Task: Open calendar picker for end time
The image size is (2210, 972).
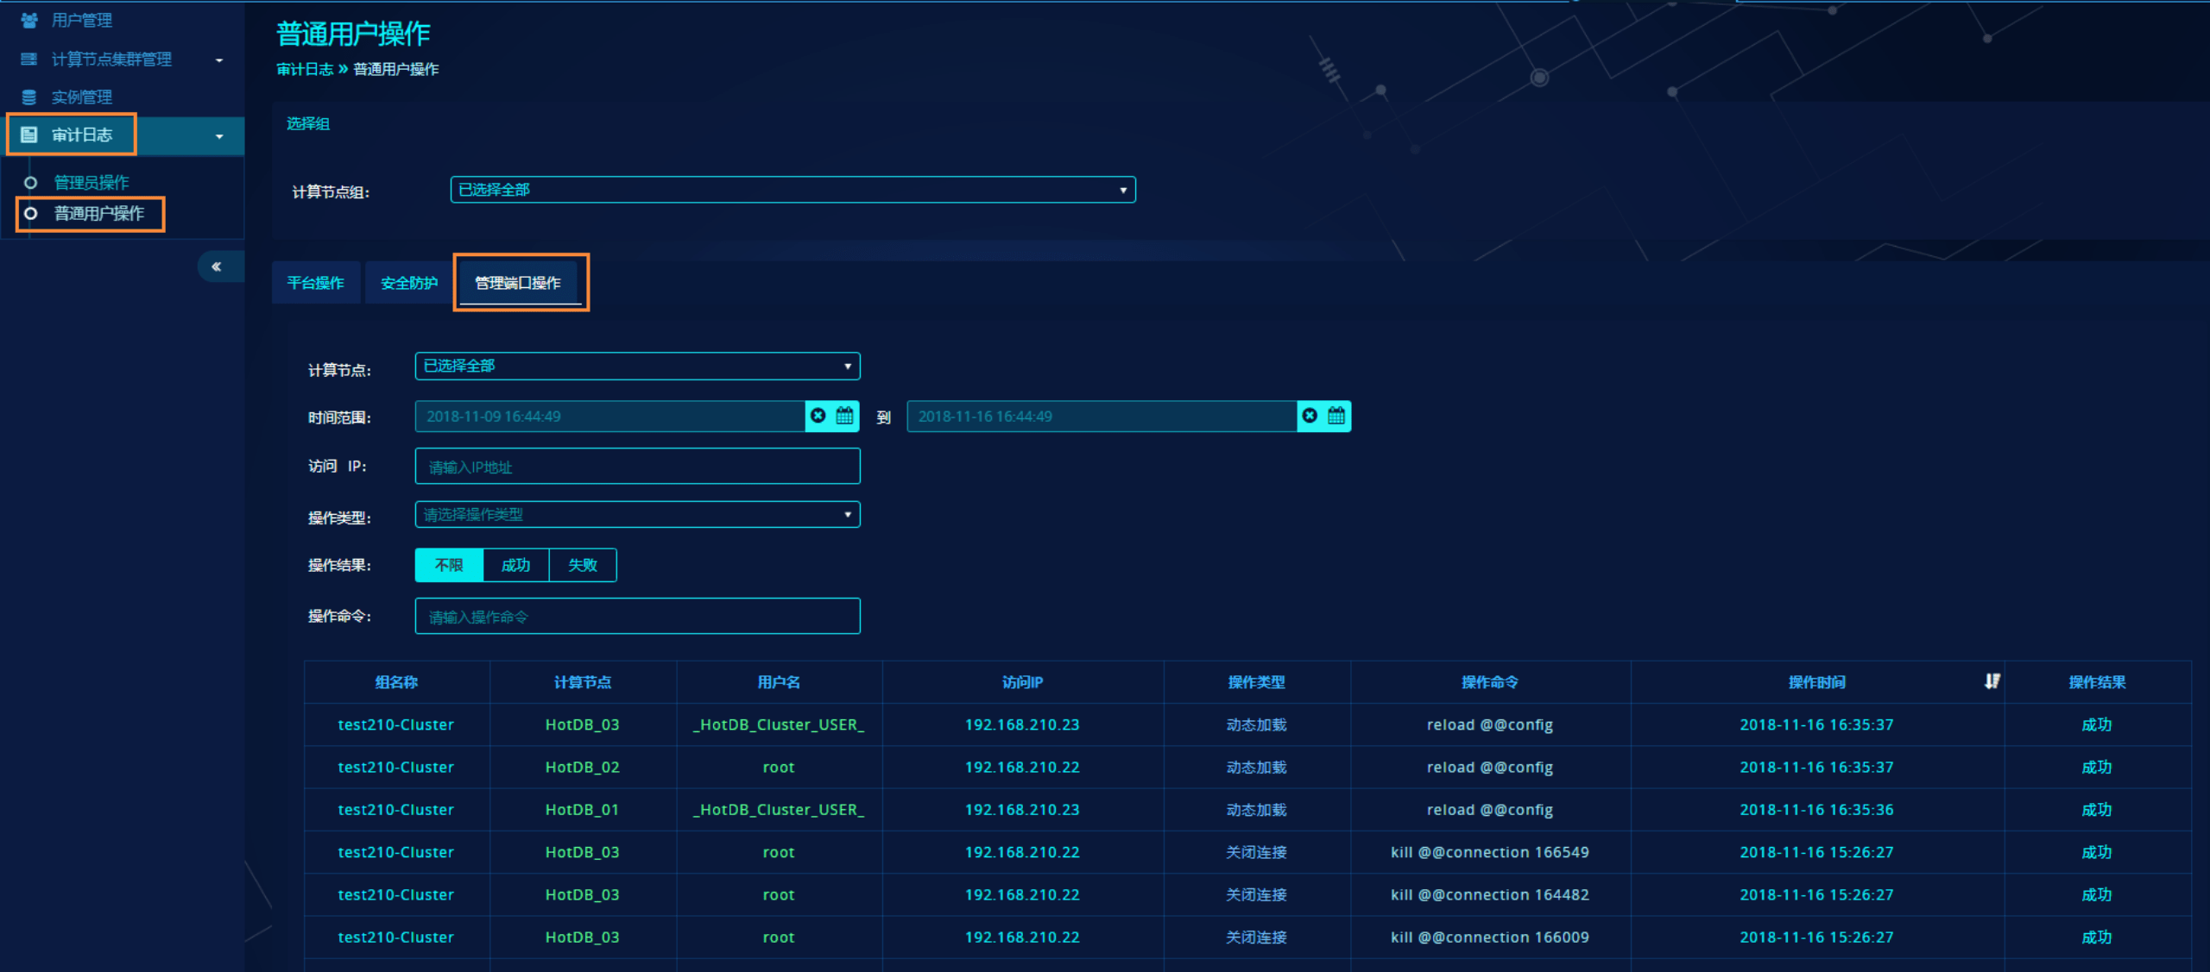Action: (1335, 416)
